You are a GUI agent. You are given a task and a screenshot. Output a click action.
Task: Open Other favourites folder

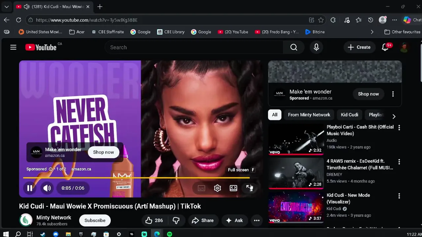[402, 32]
